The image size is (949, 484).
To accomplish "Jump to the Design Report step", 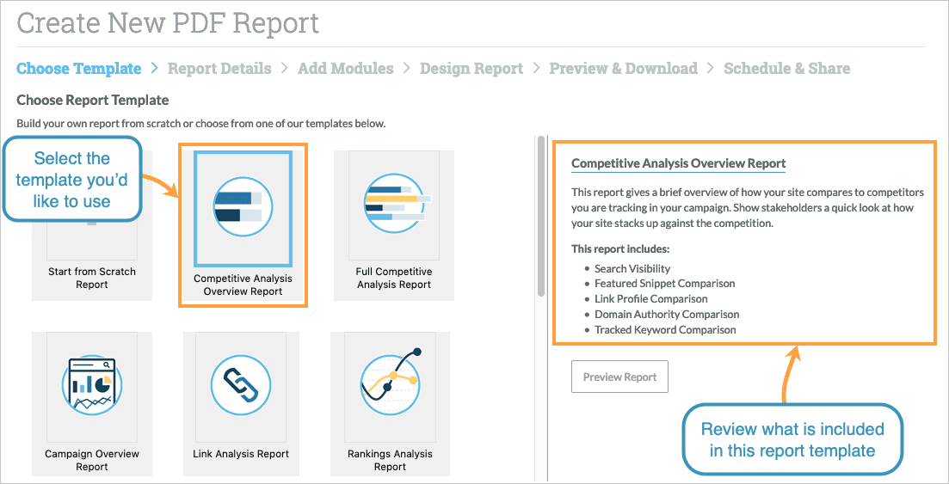I will [x=471, y=69].
